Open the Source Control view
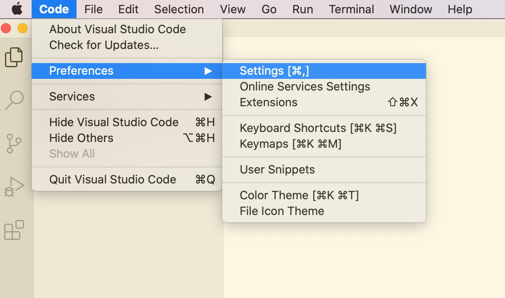Screen dimensions: 505x298 14,143
